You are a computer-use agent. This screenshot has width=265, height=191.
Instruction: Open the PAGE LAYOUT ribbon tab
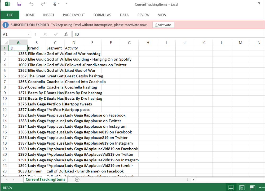74,15
